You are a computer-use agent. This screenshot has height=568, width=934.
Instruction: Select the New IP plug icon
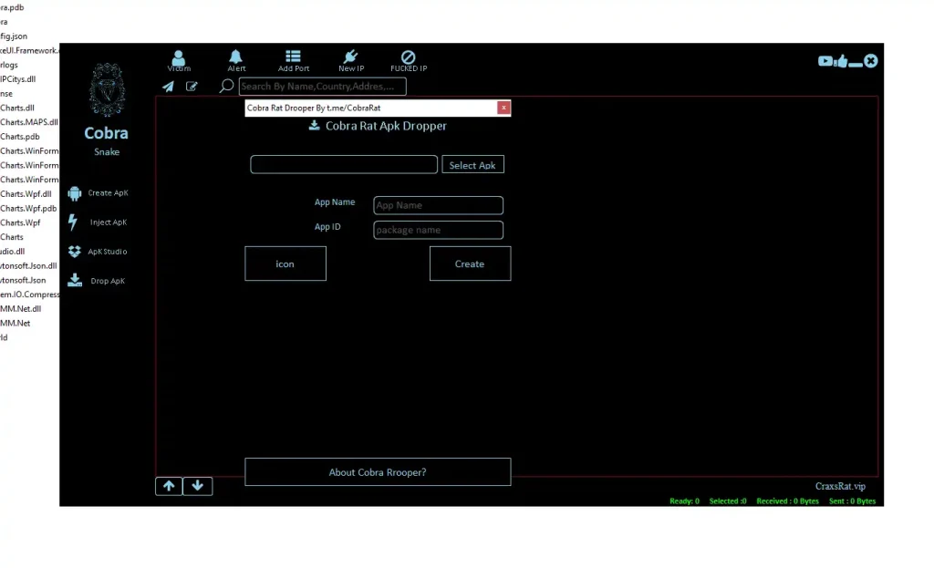tap(351, 57)
